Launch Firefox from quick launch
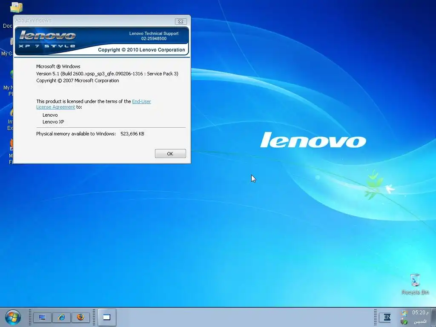Viewport: 436px width, 327px height. coord(80,317)
